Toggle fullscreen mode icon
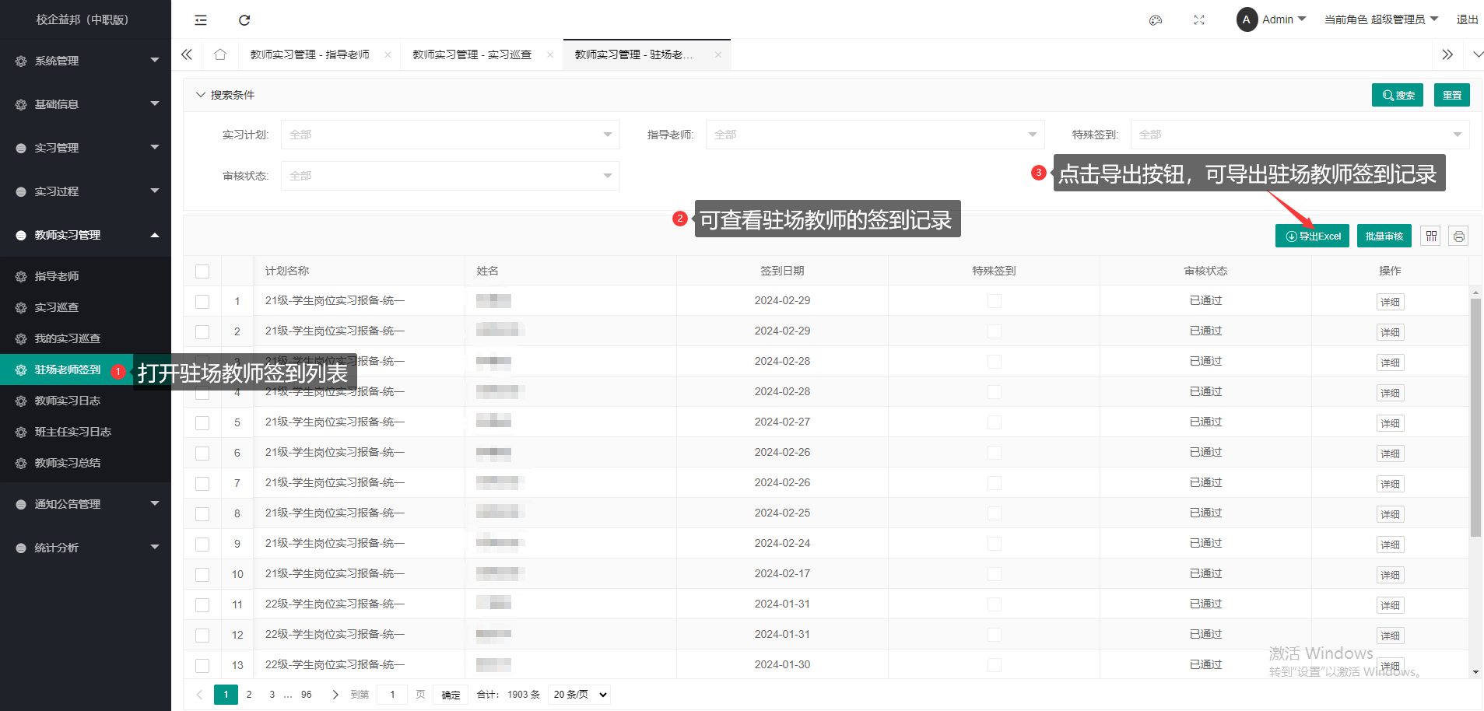Viewport: 1484px width, 711px height. (1199, 20)
